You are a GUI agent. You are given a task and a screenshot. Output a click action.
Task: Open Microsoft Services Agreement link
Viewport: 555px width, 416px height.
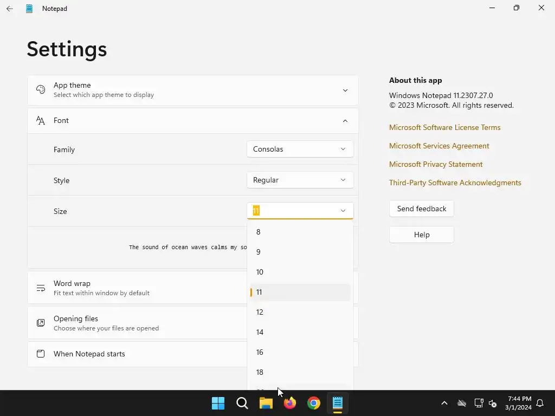[439, 146]
